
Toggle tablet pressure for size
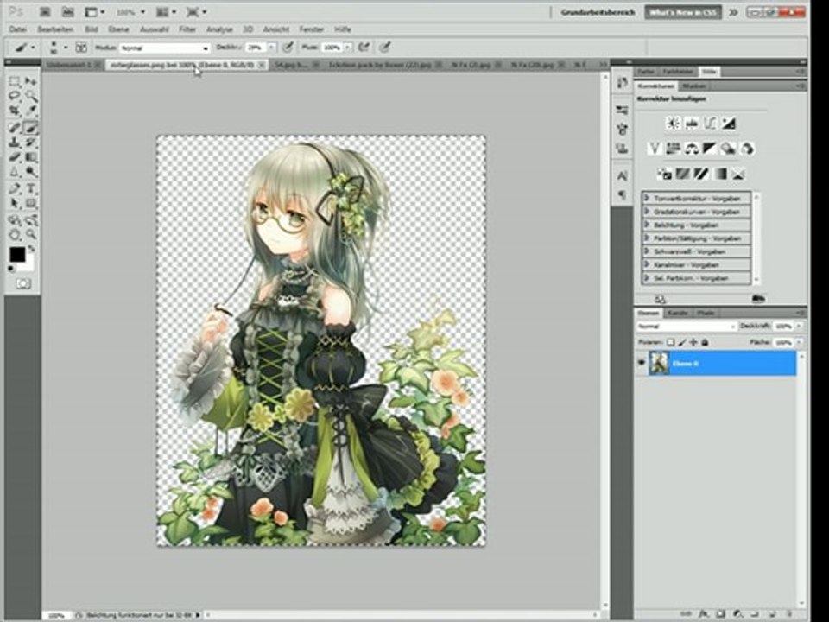(385, 48)
